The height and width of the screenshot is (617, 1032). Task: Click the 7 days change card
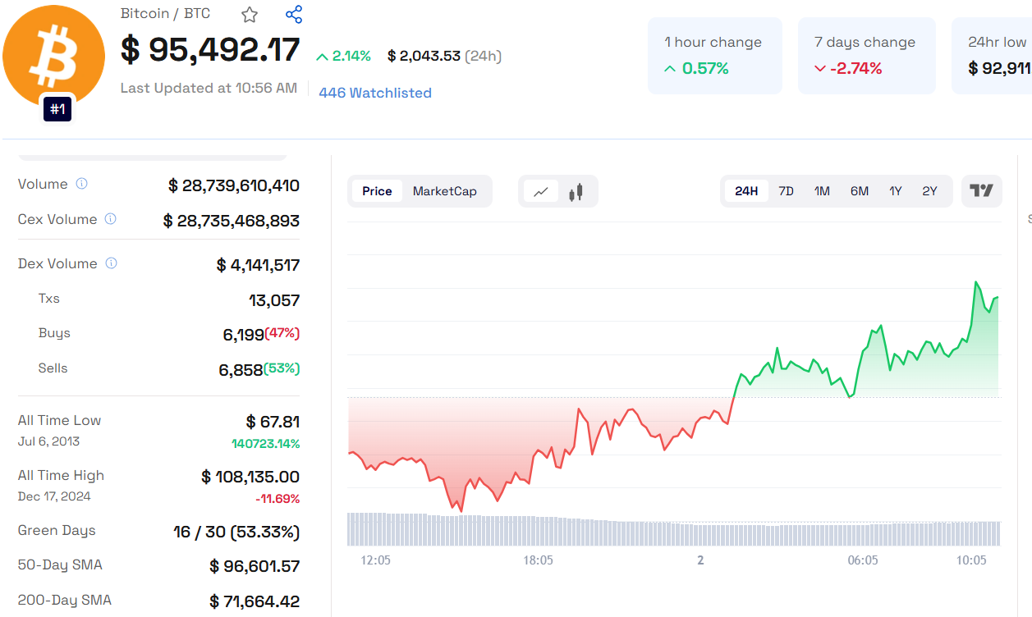click(x=867, y=56)
